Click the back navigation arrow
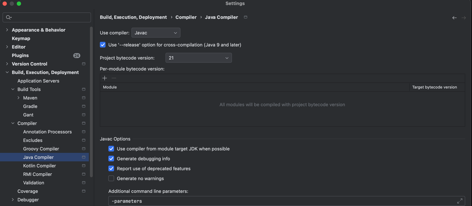Screen dimensions: 472x206 coord(454,18)
